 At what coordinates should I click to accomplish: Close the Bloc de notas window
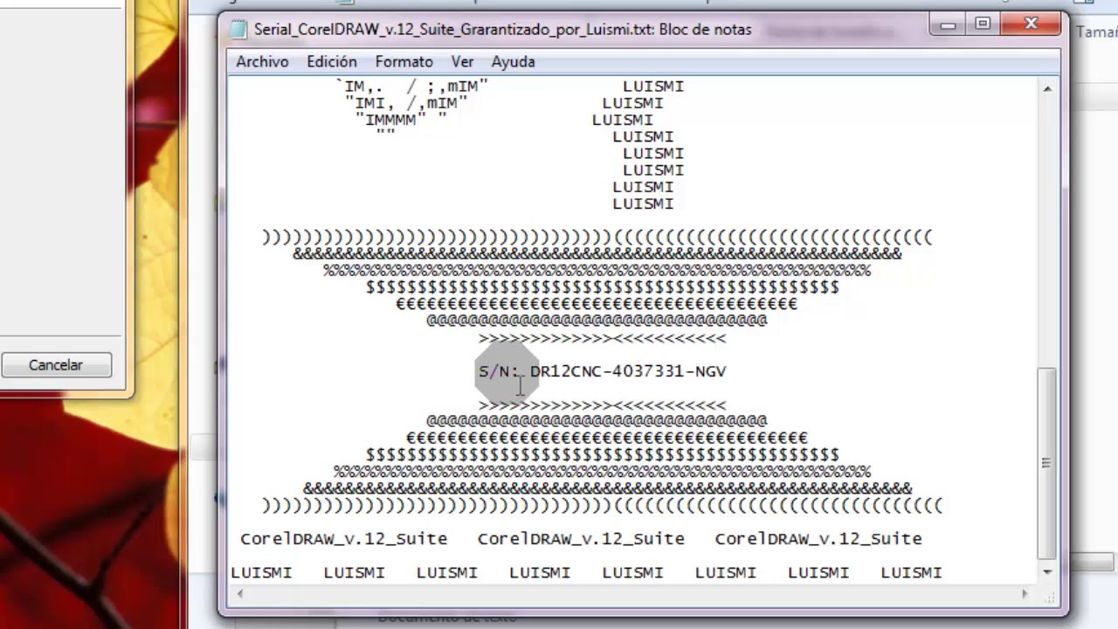pyautogui.click(x=1031, y=24)
